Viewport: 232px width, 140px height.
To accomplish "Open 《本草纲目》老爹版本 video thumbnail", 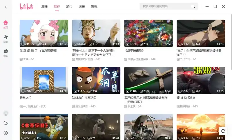I will click(x=44, y=127).
